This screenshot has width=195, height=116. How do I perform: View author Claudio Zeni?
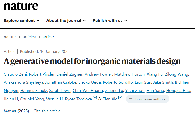tap(15, 74)
